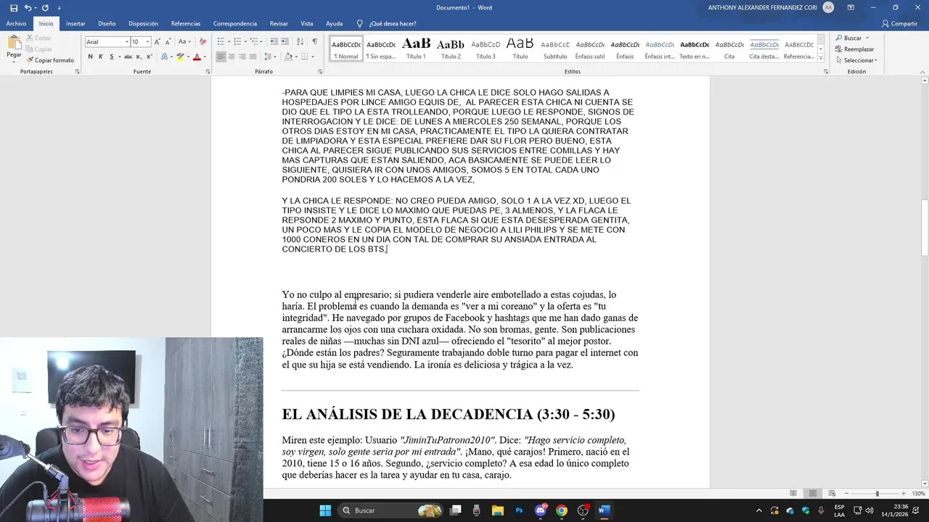This screenshot has height=522, width=929.
Task: Click the Windows taskbar Buscar search box
Action: click(x=390, y=510)
